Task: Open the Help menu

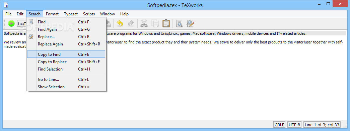Action: tap(124, 14)
